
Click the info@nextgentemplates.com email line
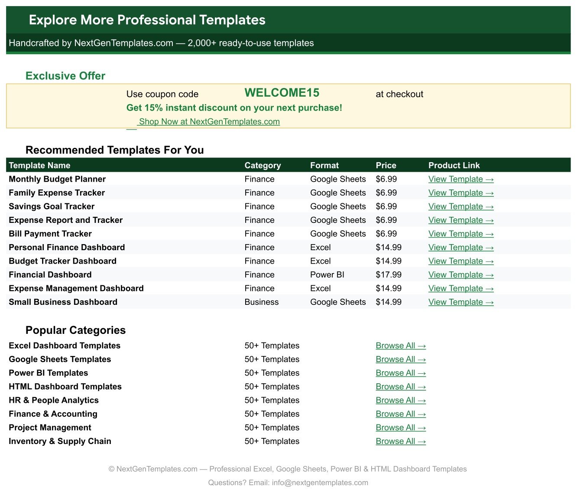pos(288,483)
